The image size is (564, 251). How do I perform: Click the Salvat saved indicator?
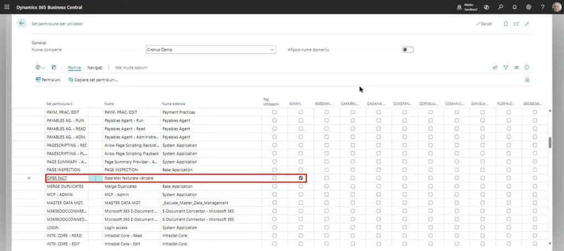click(x=484, y=24)
